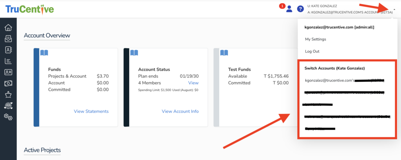Click book icon on Funds card
This screenshot has height=160, width=401.
[44, 53]
